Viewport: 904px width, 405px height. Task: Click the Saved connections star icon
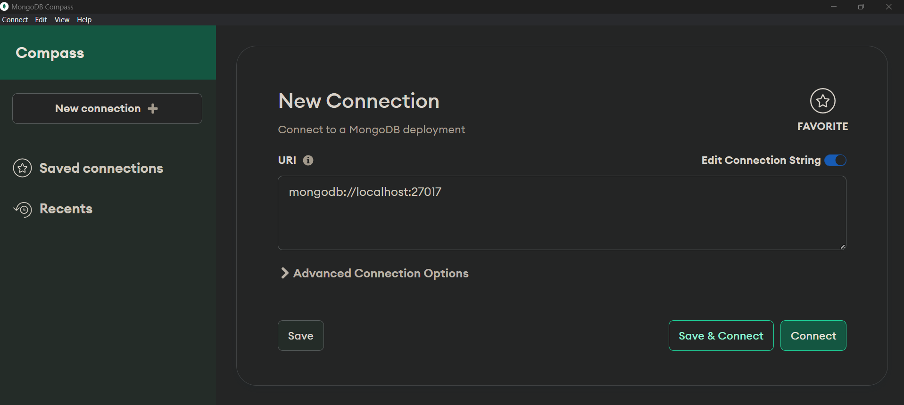(x=22, y=168)
